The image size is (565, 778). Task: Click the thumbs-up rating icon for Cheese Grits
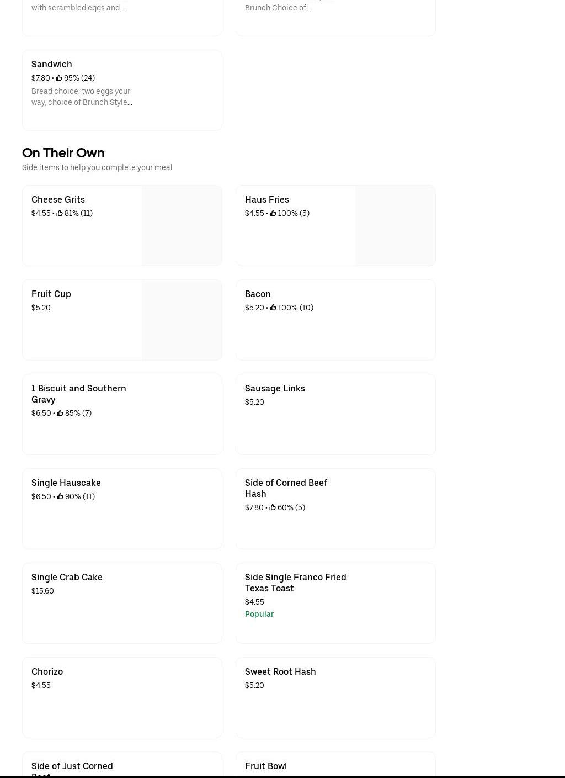60,213
